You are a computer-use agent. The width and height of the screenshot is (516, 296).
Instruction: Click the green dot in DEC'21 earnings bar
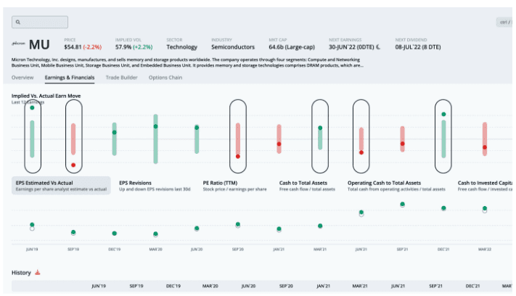(443, 115)
